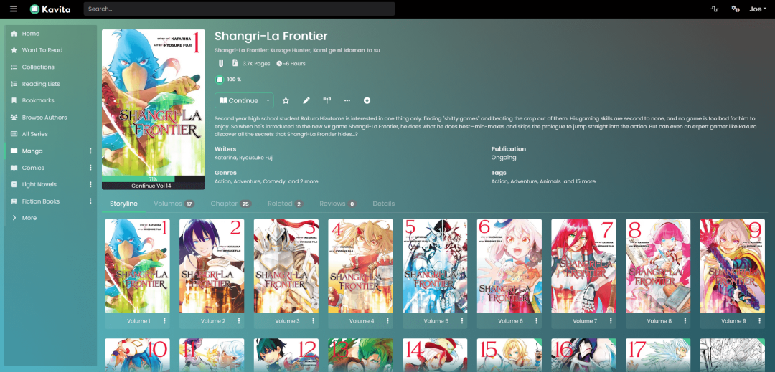Toggle the hamburger side navigation menu
The width and height of the screenshot is (775, 372).
[14, 9]
